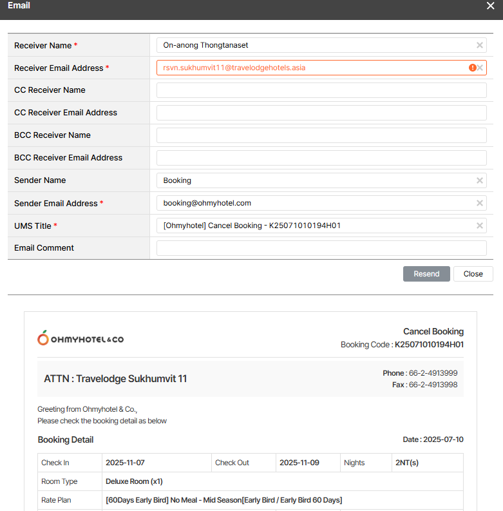Viewport: 503px width, 511px height.
Task: Click the Greeting from Ohmyhotel & Co. line
Action: (88, 409)
